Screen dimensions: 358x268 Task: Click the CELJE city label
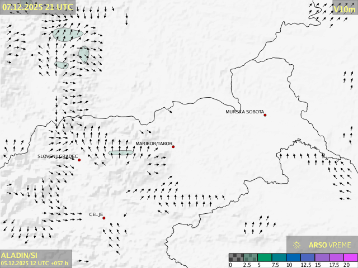pyautogui.click(x=96, y=214)
